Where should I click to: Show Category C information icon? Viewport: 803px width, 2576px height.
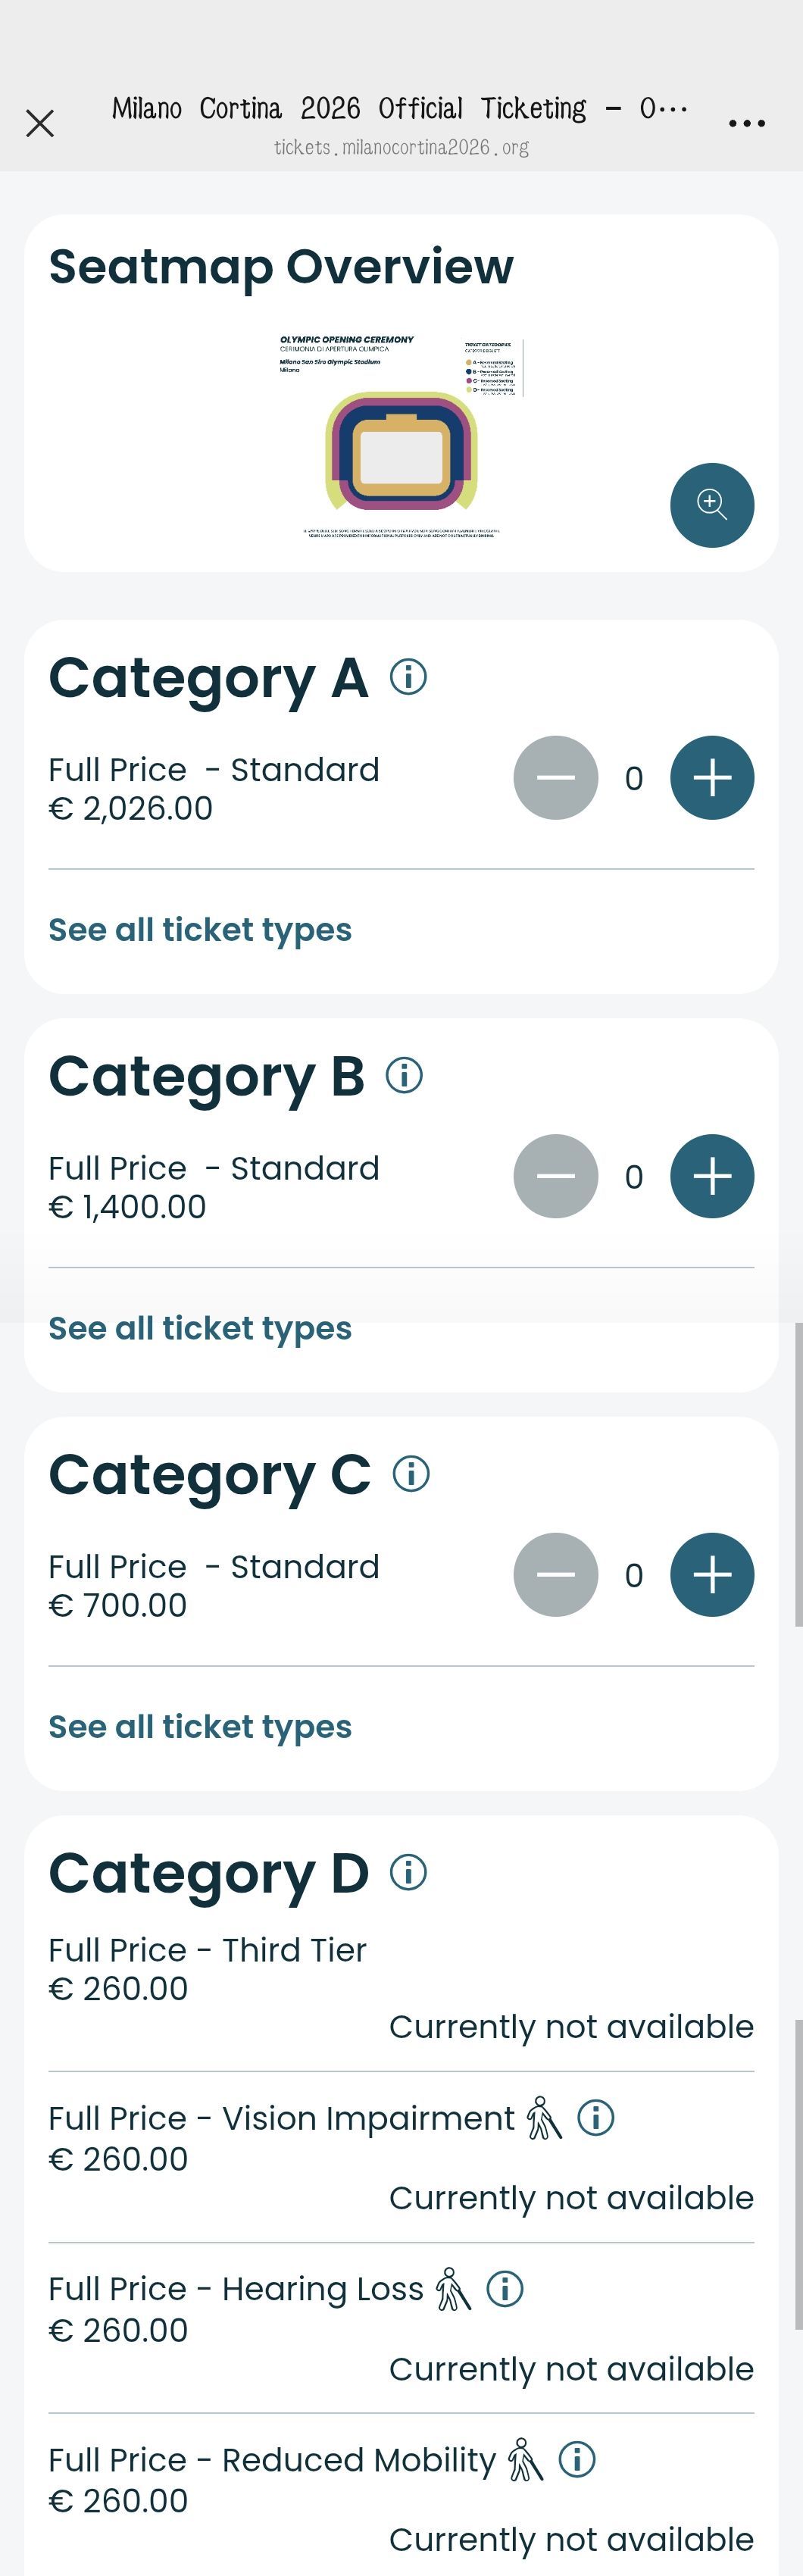[411, 1473]
